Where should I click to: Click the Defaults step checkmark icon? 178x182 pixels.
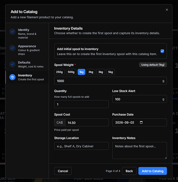(12, 64)
